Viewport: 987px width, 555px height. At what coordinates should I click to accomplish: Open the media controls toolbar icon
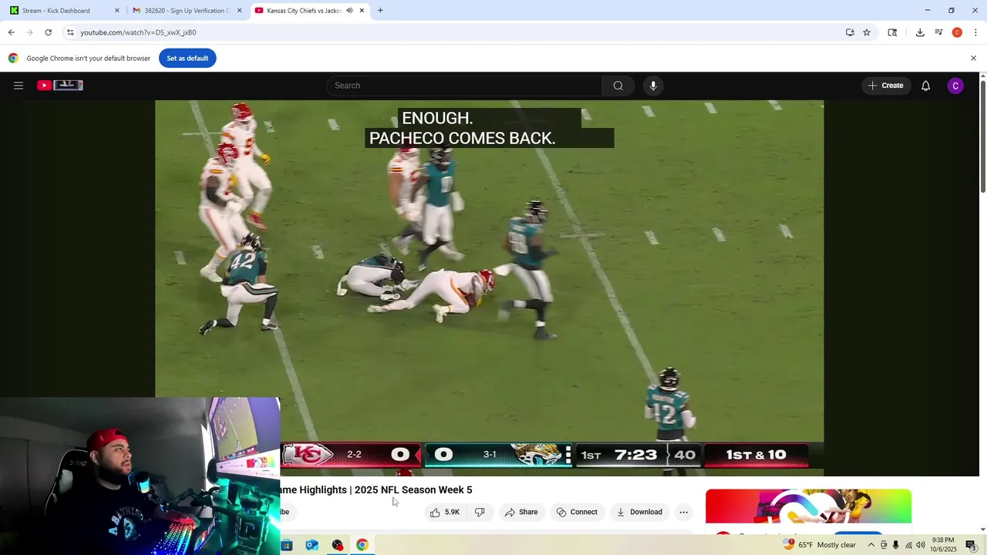[938, 32]
